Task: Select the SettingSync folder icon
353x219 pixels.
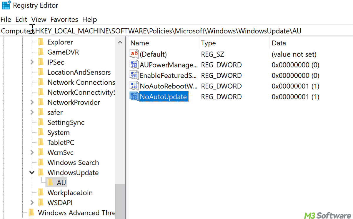Action: (41, 122)
